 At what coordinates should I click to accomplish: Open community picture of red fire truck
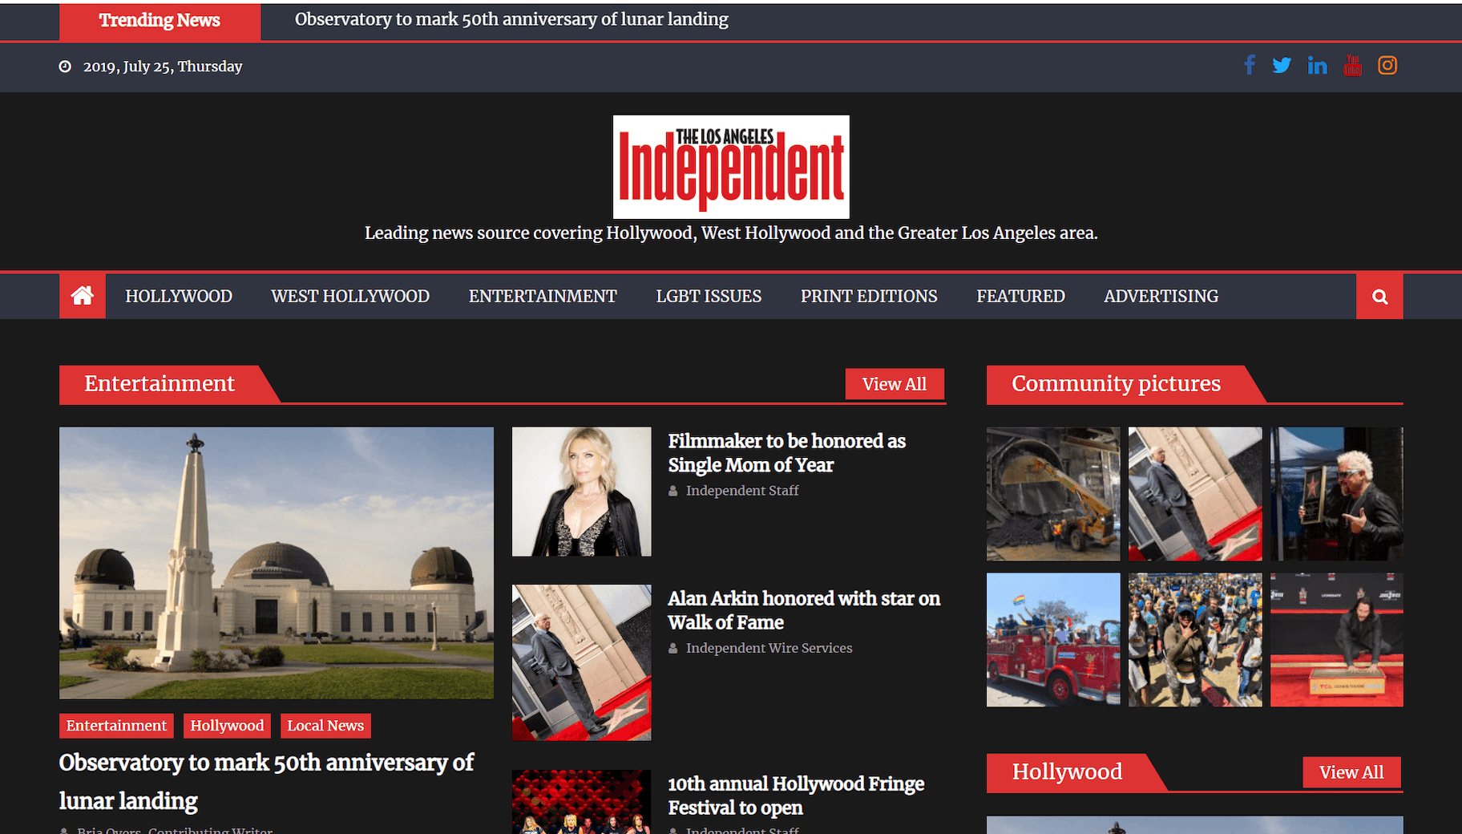tap(1053, 640)
